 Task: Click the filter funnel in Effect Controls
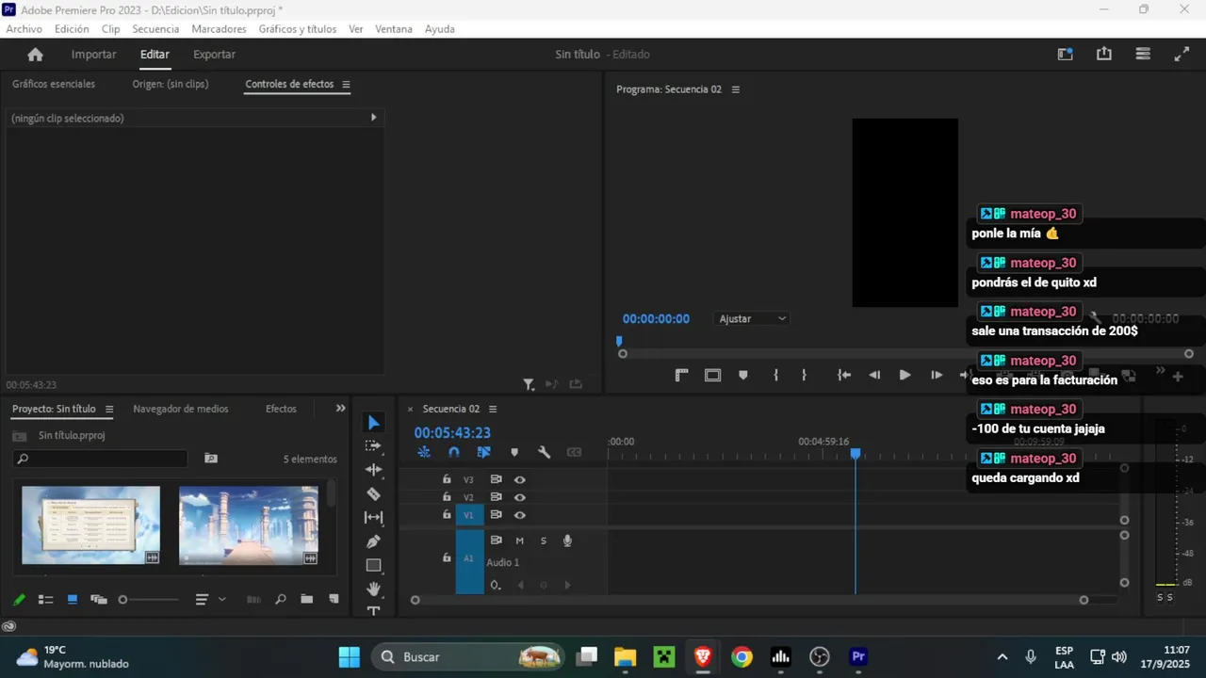[529, 384]
